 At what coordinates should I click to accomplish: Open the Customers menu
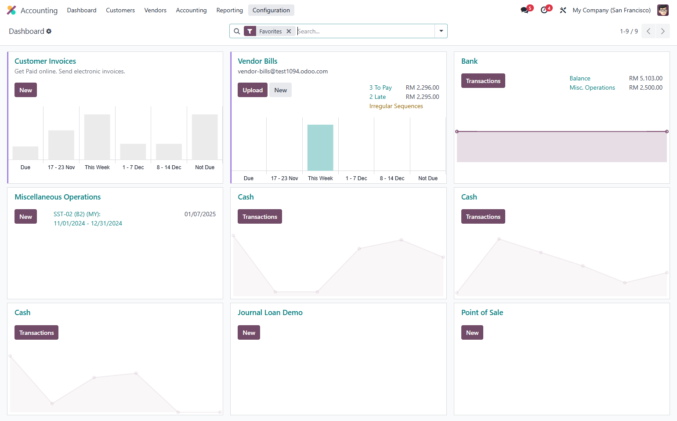[120, 10]
